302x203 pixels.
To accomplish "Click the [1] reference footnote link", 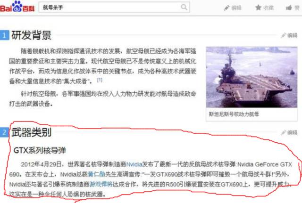I will [100, 80].
